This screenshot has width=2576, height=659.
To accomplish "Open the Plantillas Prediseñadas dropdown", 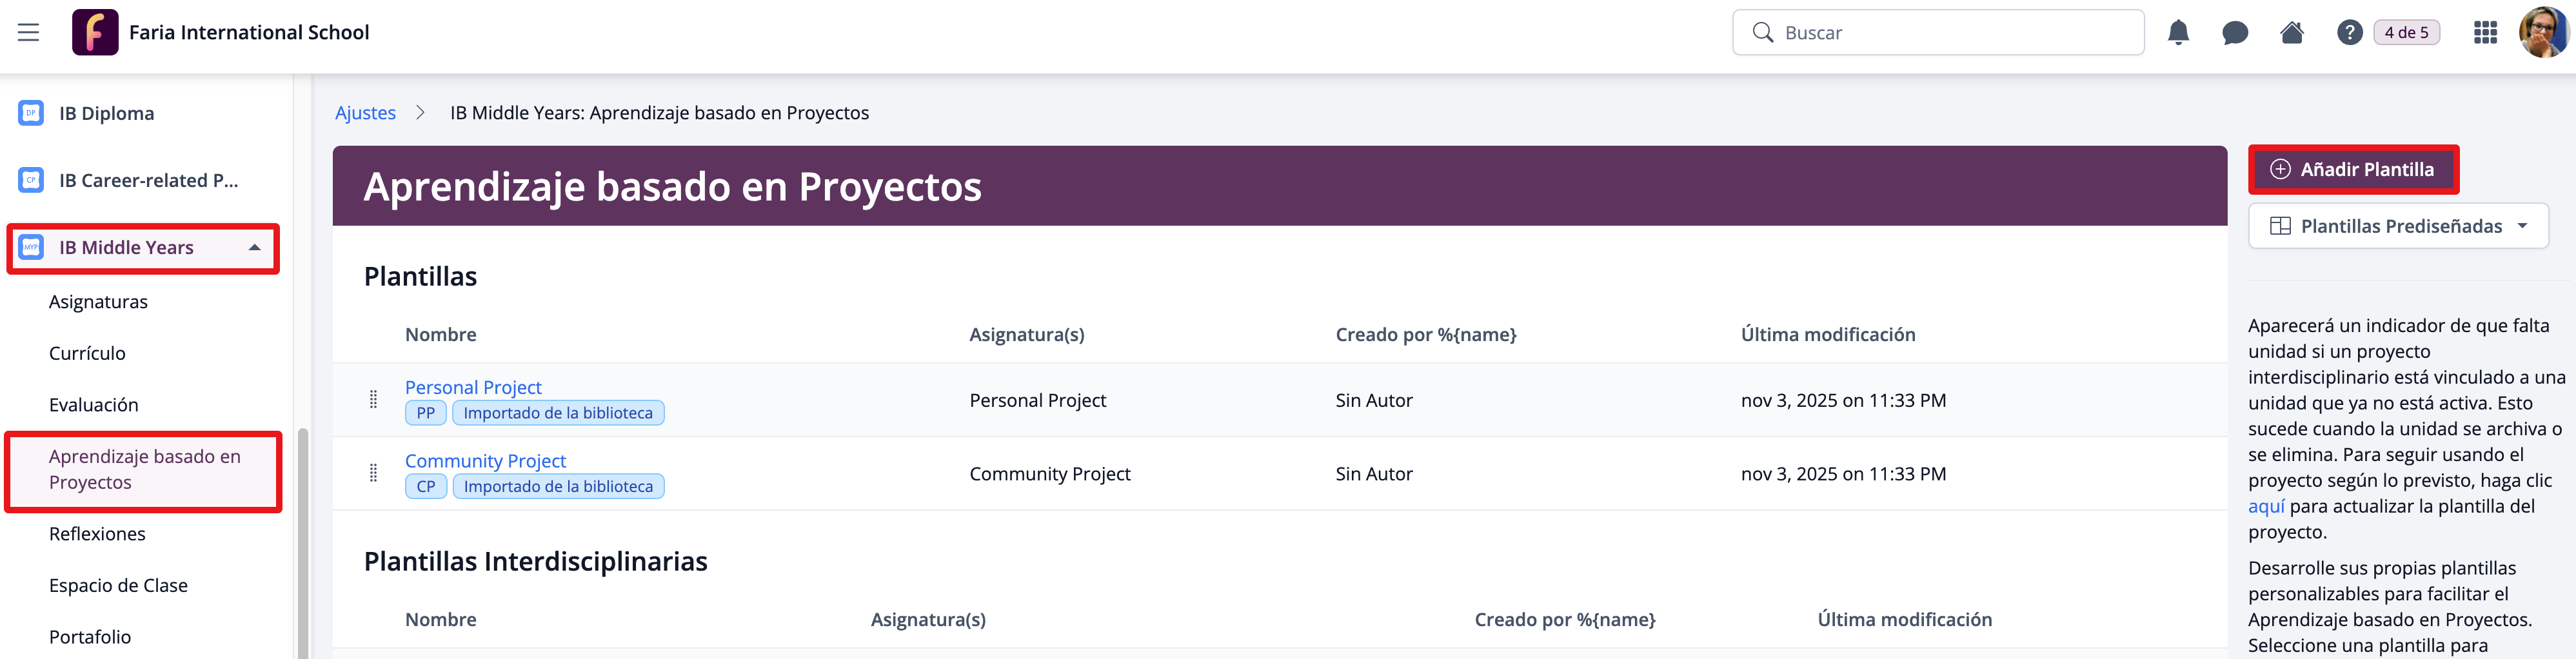I will point(2398,226).
